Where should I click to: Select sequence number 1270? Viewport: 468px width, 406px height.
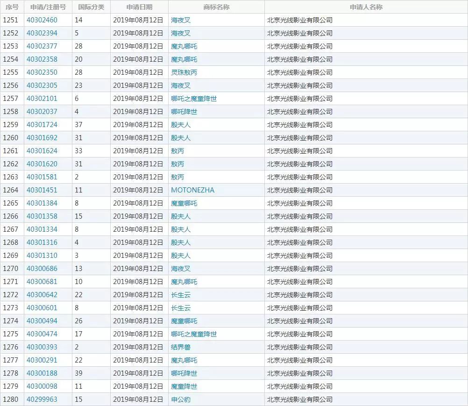11,268
